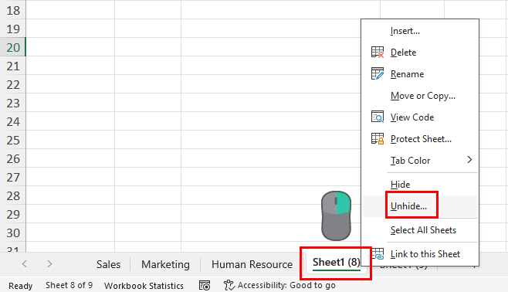The height and width of the screenshot is (292, 508).
Task: Choose Rename from the context menu
Action: click(407, 74)
